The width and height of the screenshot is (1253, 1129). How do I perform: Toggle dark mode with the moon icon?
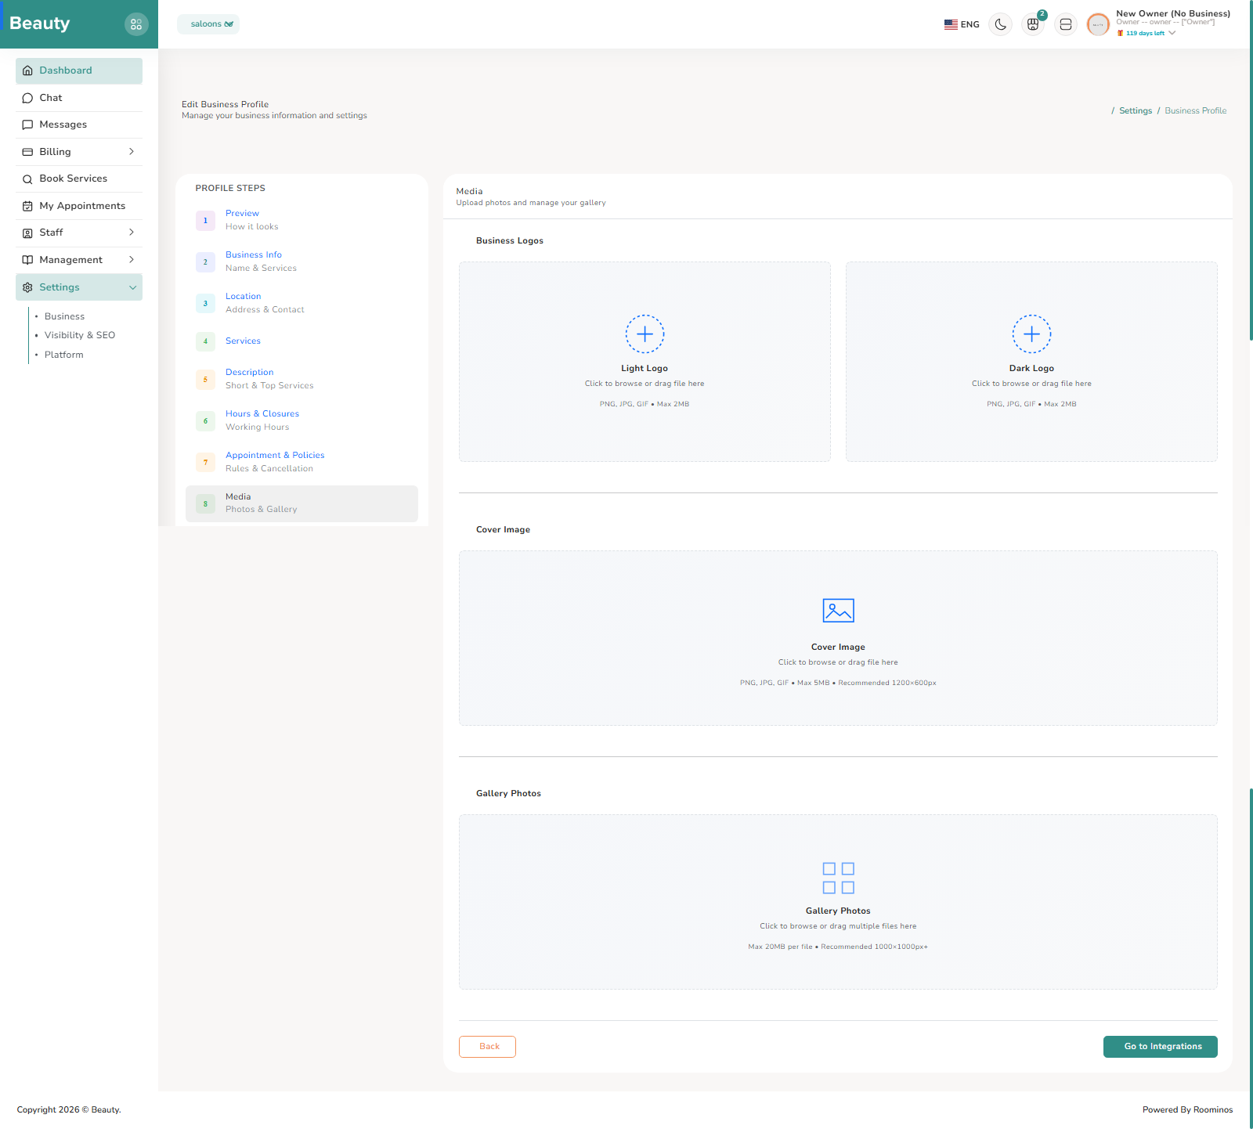[x=1000, y=24]
